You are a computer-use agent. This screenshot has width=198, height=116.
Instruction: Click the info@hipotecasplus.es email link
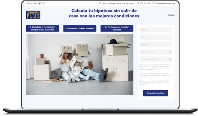coord(165,3)
